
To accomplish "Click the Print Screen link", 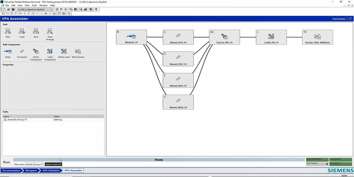I will pyautogui.click(x=339, y=19).
